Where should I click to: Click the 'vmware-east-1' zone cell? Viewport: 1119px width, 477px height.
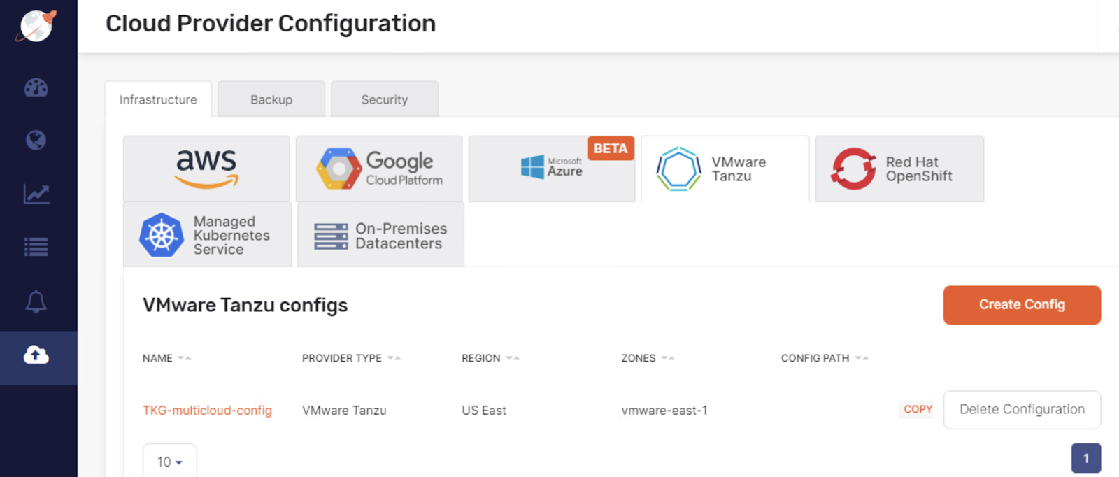664,411
